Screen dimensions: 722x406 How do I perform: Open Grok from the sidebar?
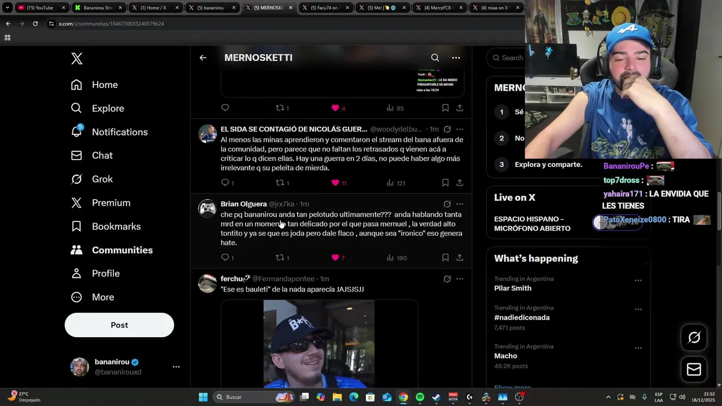[91, 179]
